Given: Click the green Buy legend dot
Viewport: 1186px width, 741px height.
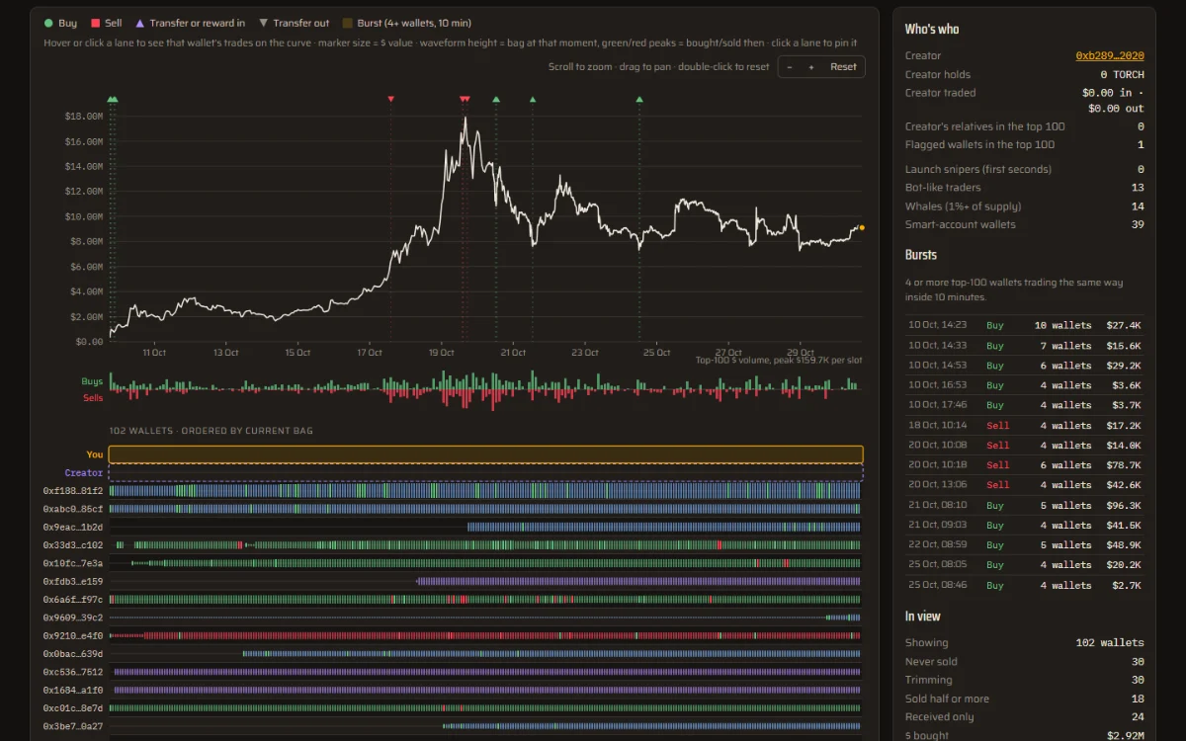Looking at the screenshot, I should point(48,23).
